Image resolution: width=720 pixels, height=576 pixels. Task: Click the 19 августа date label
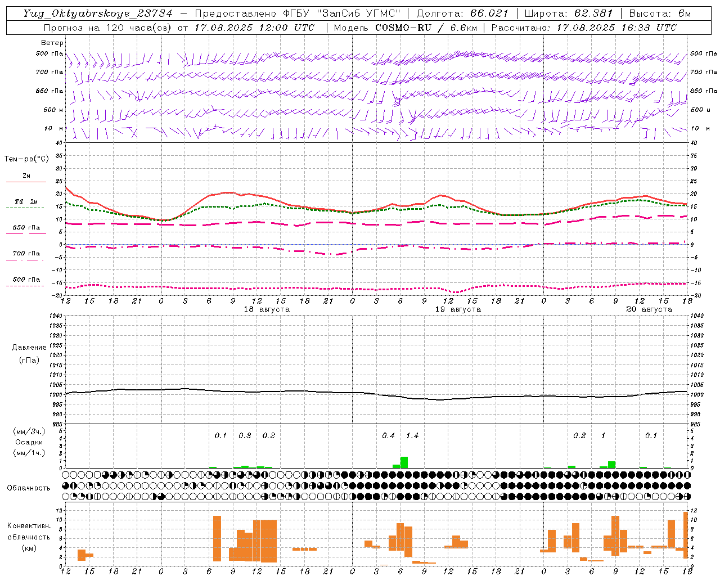[458, 309]
